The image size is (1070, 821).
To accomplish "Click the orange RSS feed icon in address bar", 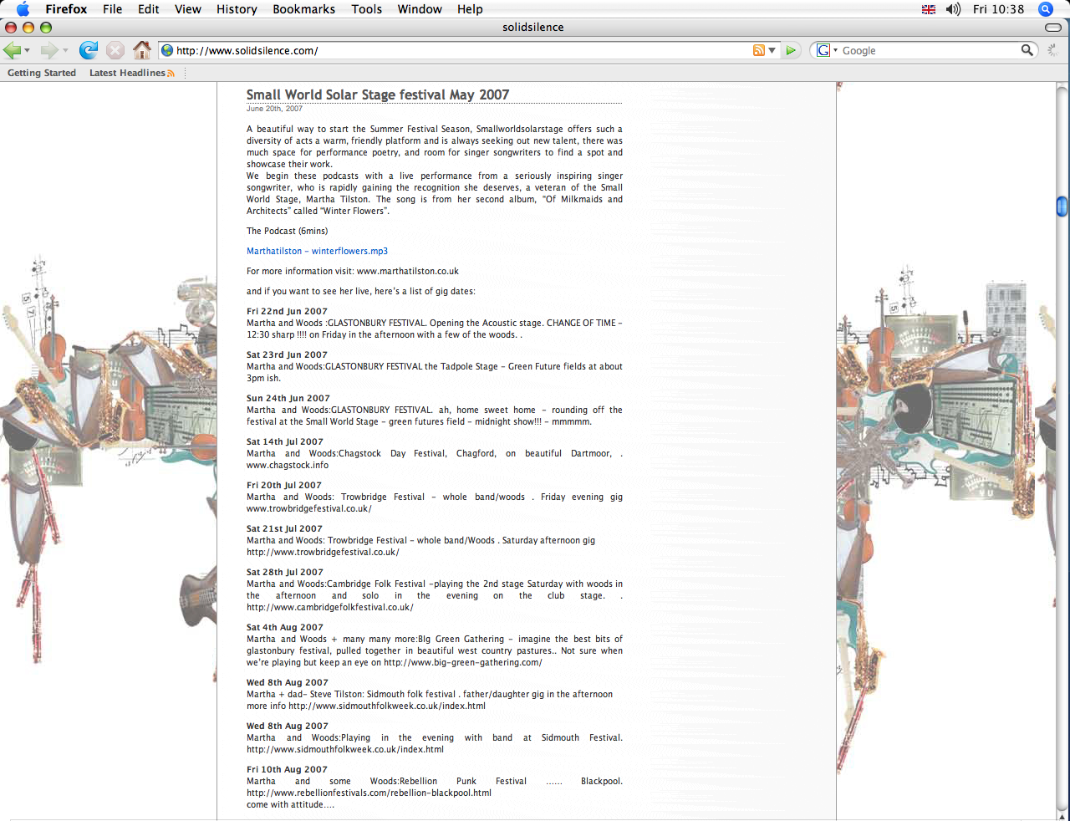I will pos(758,50).
